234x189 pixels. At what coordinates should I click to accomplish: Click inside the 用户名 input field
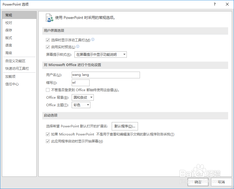pyautogui.click(x=105, y=75)
